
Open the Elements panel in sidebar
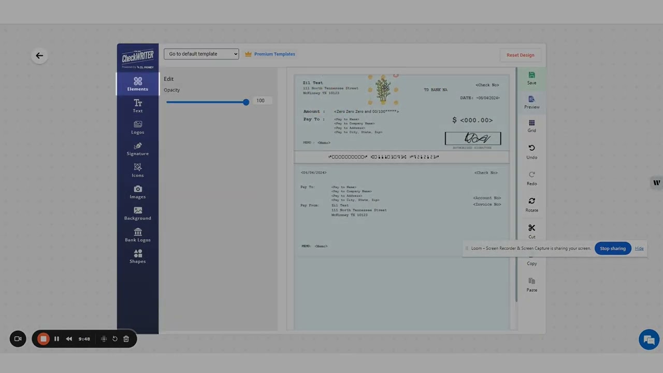click(x=137, y=84)
